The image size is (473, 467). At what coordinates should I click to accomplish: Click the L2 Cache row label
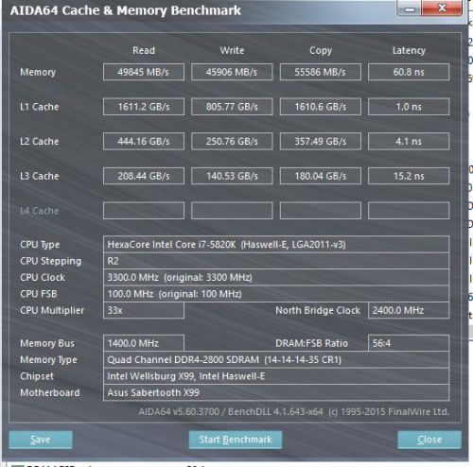click(x=40, y=142)
